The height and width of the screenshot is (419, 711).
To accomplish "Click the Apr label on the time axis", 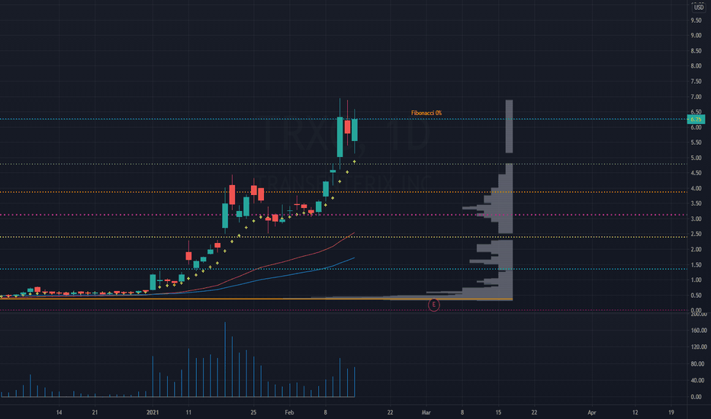I will pyautogui.click(x=592, y=413).
